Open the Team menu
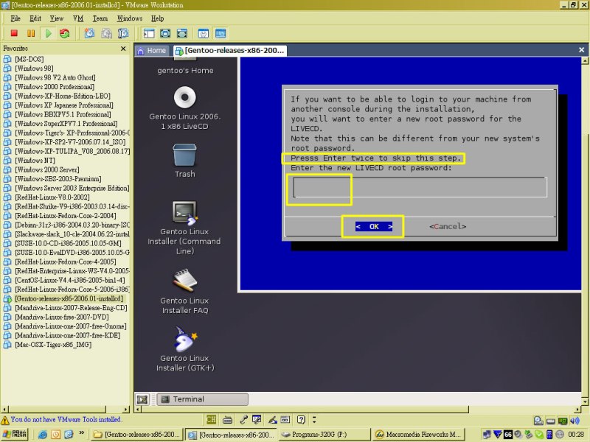 [100, 18]
